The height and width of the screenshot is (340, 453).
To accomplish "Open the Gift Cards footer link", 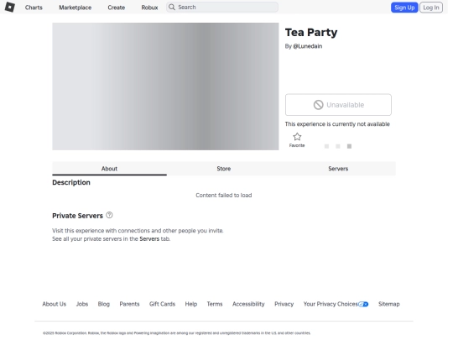I will pyautogui.click(x=162, y=304).
